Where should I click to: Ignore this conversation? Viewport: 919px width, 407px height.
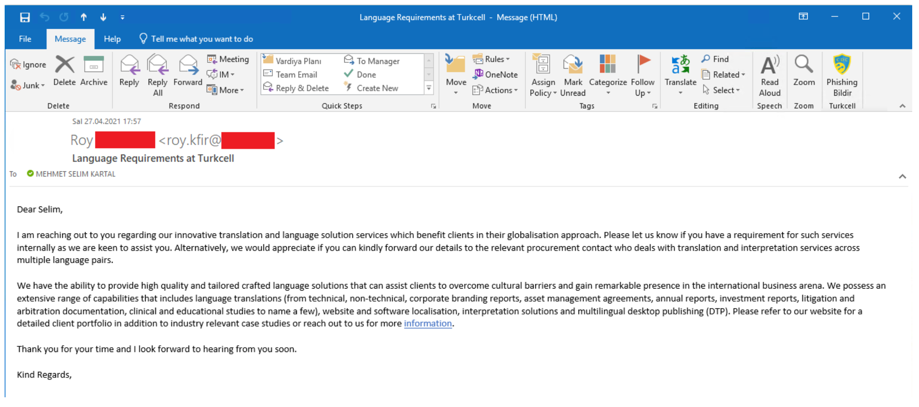[28, 64]
